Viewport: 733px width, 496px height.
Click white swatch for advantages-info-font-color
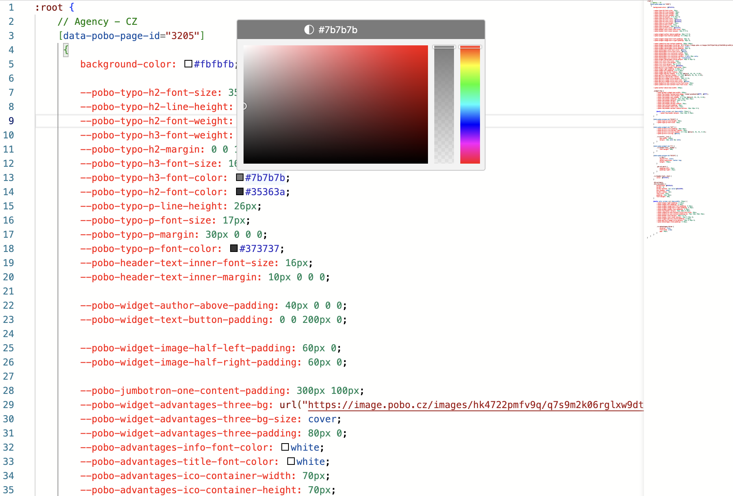285,447
